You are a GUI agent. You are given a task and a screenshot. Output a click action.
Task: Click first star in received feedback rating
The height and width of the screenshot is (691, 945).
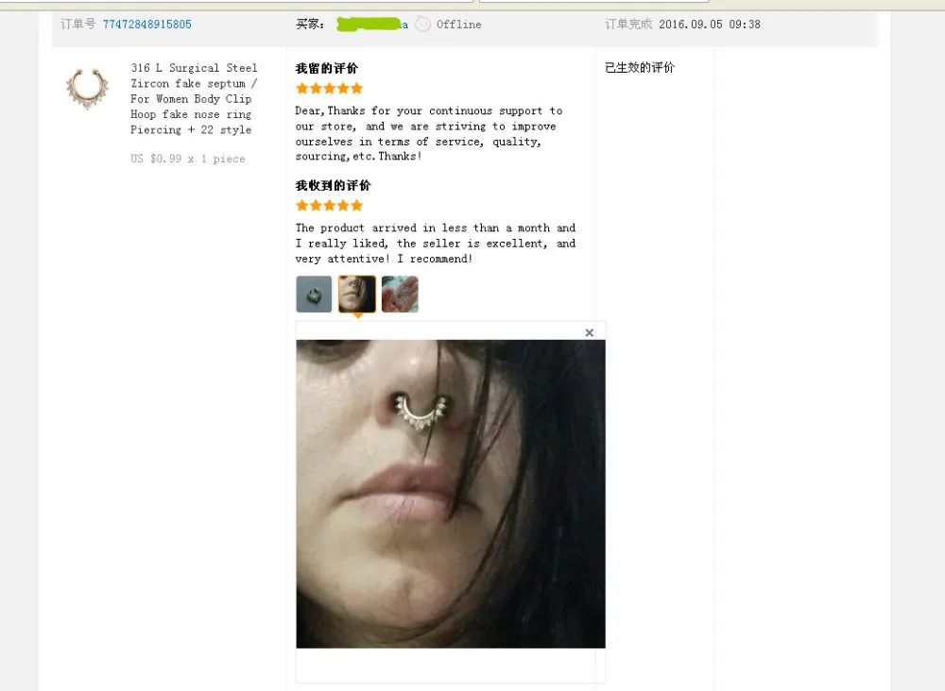[302, 206]
